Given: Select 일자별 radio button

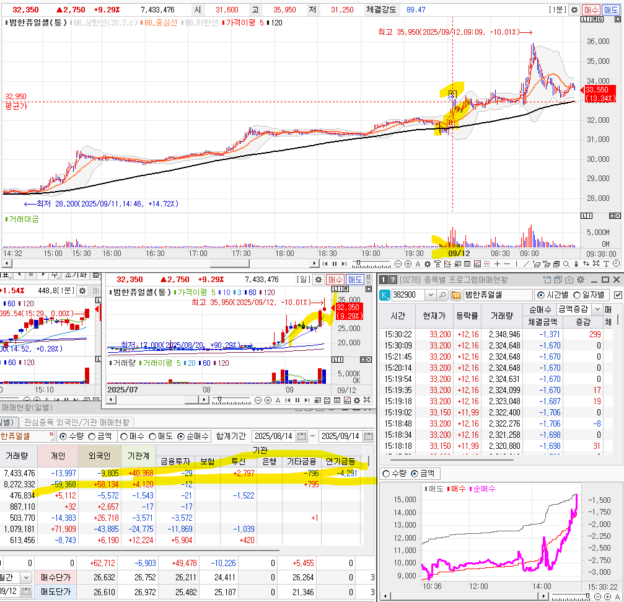Looking at the screenshot, I should [577, 295].
